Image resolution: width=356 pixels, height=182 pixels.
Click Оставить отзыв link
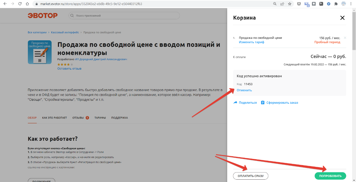pos(69,68)
